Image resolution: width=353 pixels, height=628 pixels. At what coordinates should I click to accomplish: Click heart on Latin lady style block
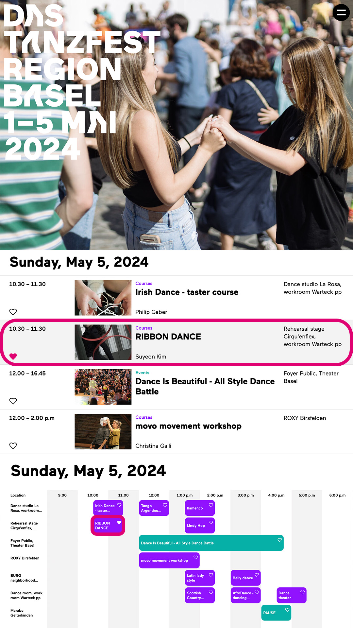[x=211, y=575]
